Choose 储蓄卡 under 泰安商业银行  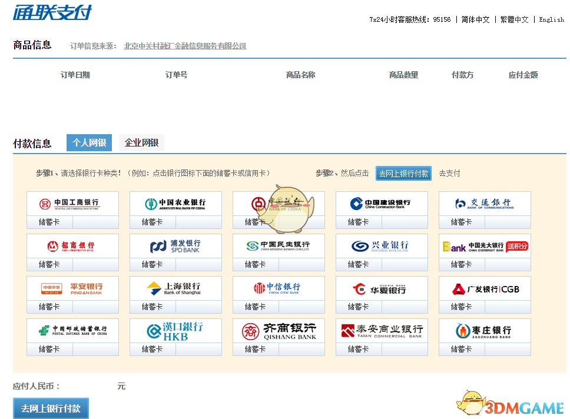pyautogui.click(x=359, y=349)
